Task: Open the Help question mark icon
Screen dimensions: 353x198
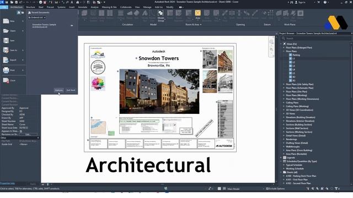Action: click(325, 2)
